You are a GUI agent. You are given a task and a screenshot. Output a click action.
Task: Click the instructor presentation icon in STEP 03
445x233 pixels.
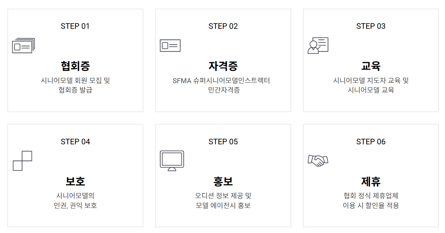coord(318,45)
